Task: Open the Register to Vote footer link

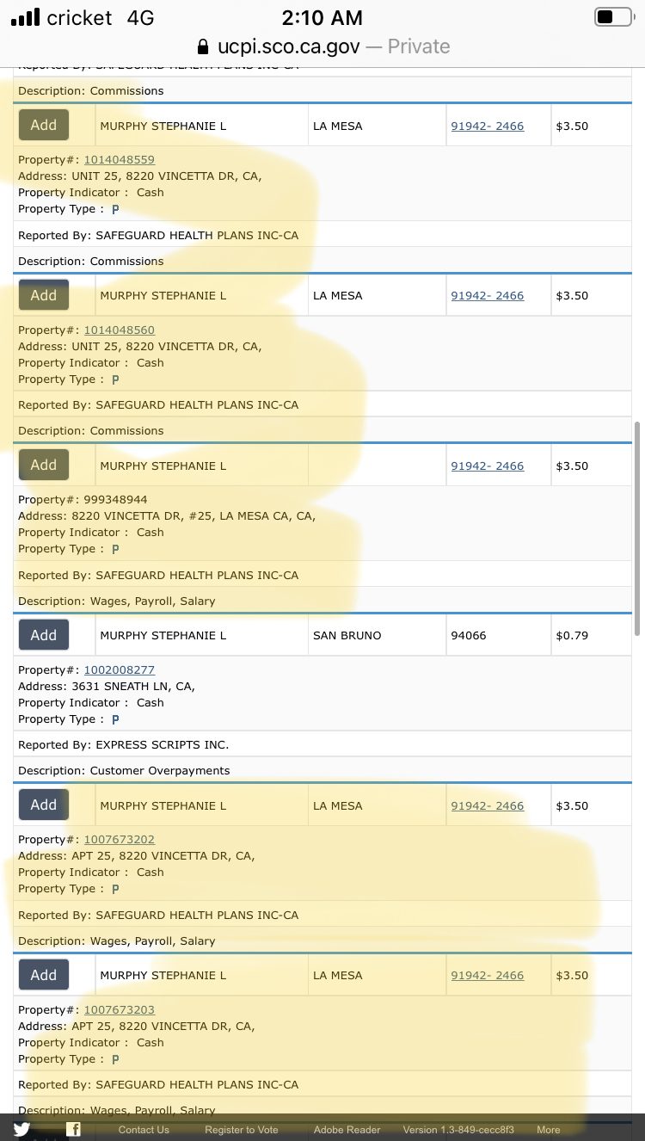Action: click(242, 1130)
